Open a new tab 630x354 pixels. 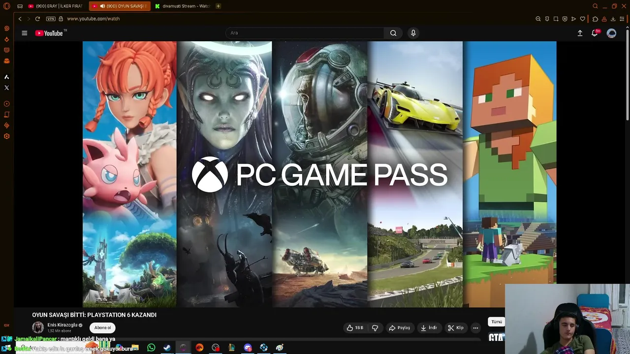coord(218,6)
